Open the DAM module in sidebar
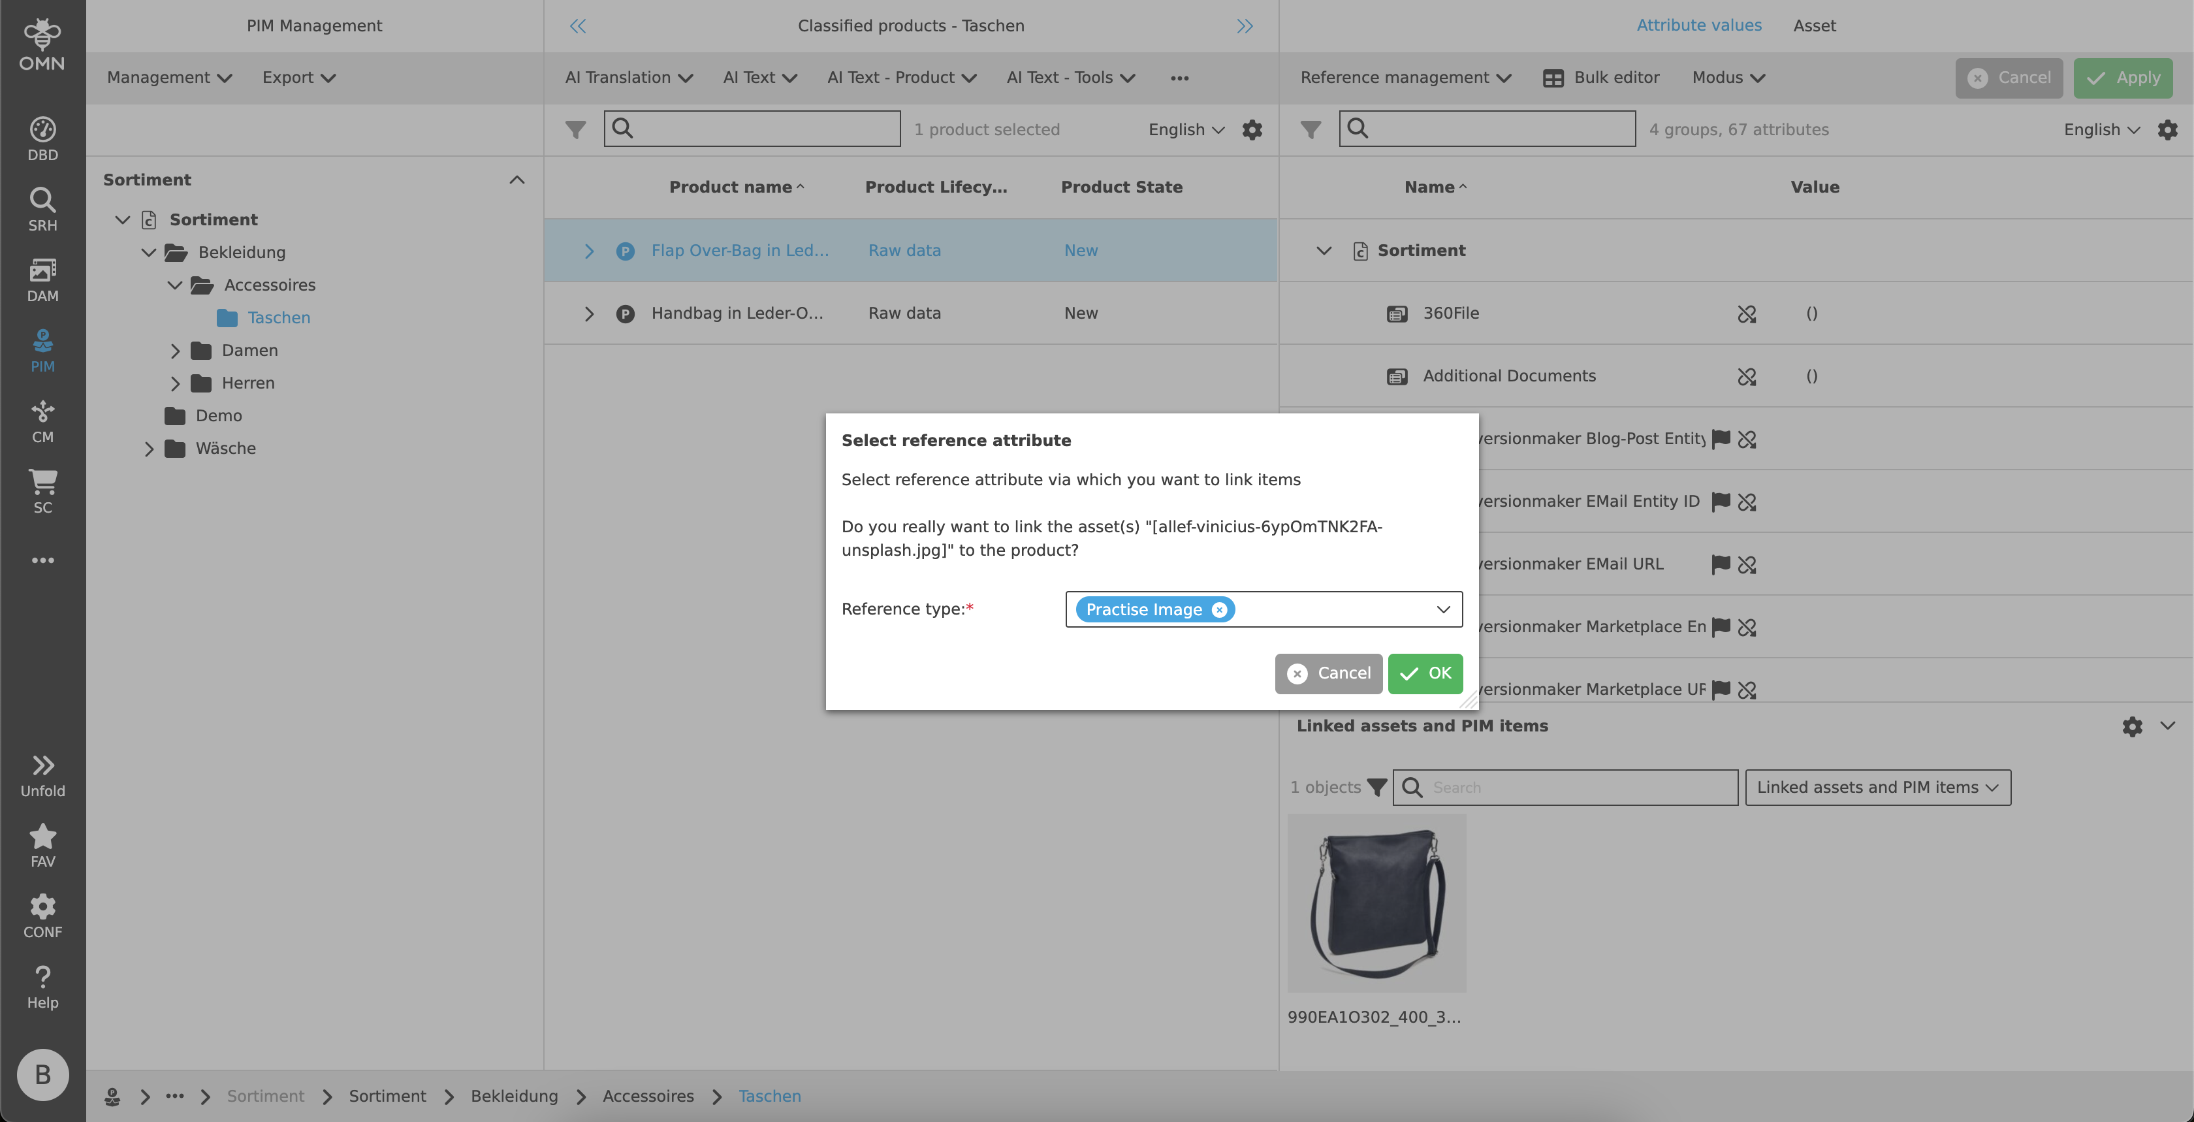Viewport: 2194px width, 1122px height. pos(42,280)
